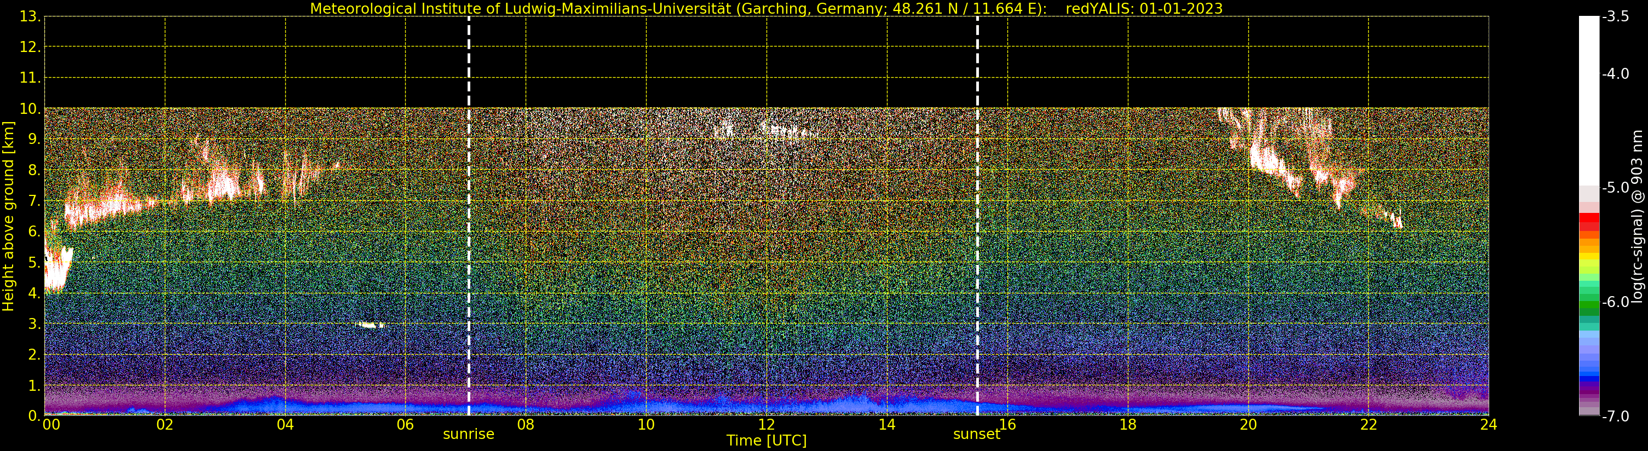Image resolution: width=1648 pixels, height=451 pixels.
Task: Click the '00' time tick label
Action: click(x=51, y=425)
